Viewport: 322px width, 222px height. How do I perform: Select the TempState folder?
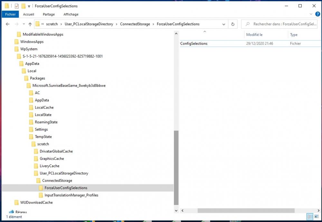pos(43,137)
